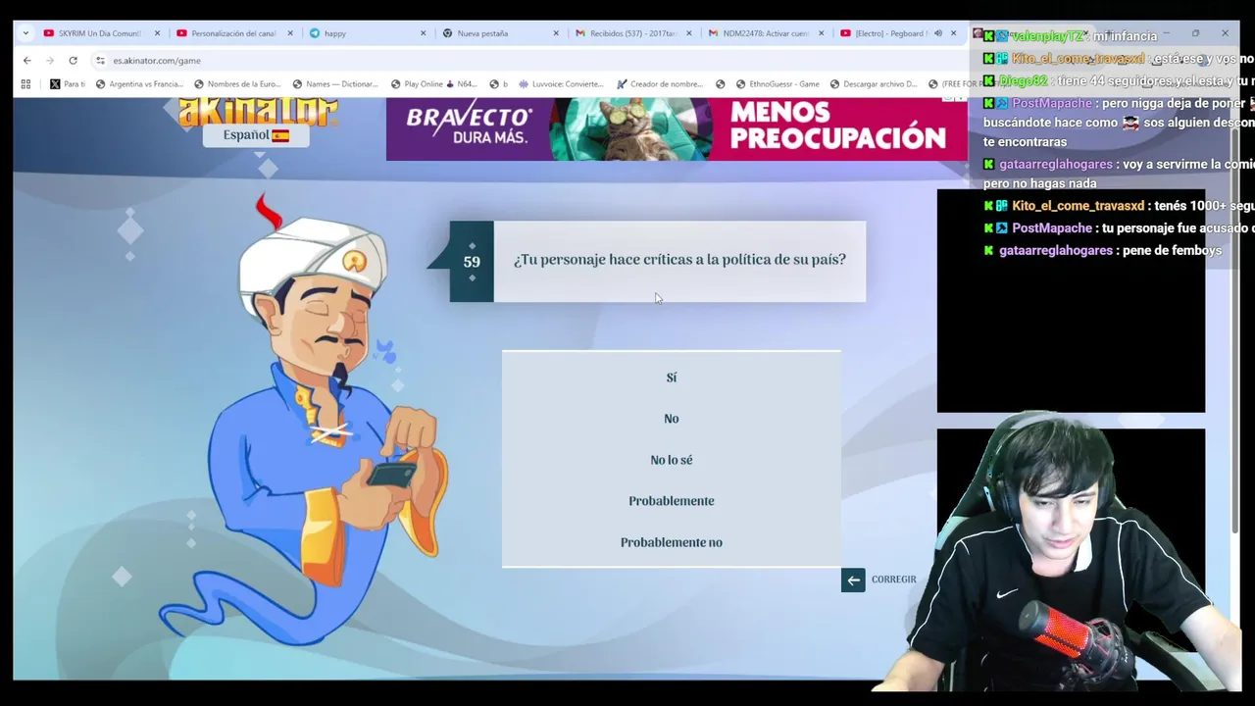This screenshot has width=1255, height=706.
Task: Switch to the Nueva pestaña tab
Action: pos(498,33)
